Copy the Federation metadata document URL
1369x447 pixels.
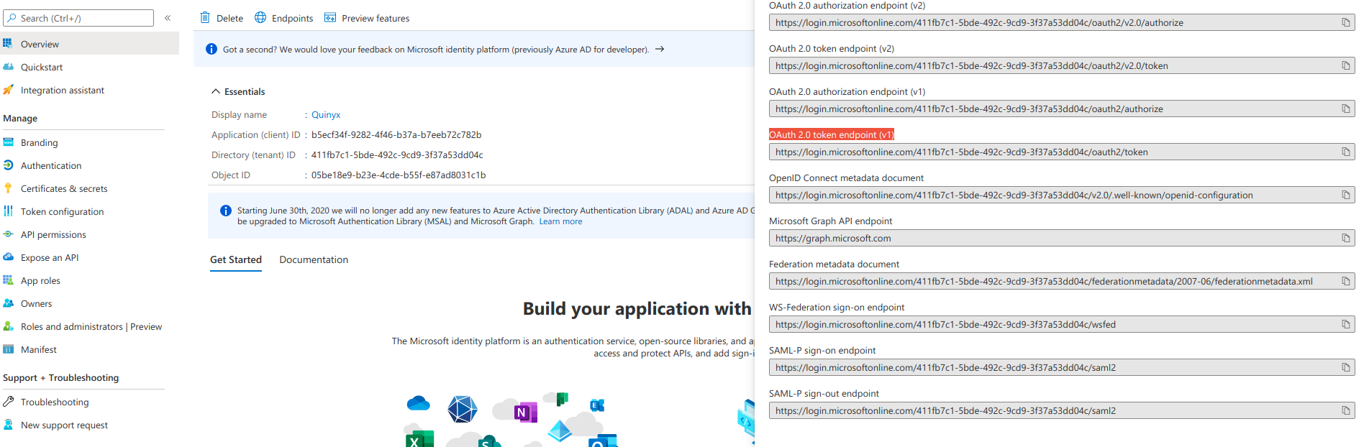point(1345,282)
